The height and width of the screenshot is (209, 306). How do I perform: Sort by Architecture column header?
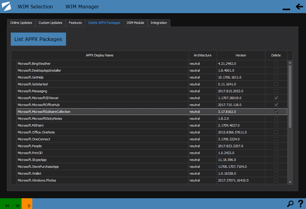(x=203, y=55)
